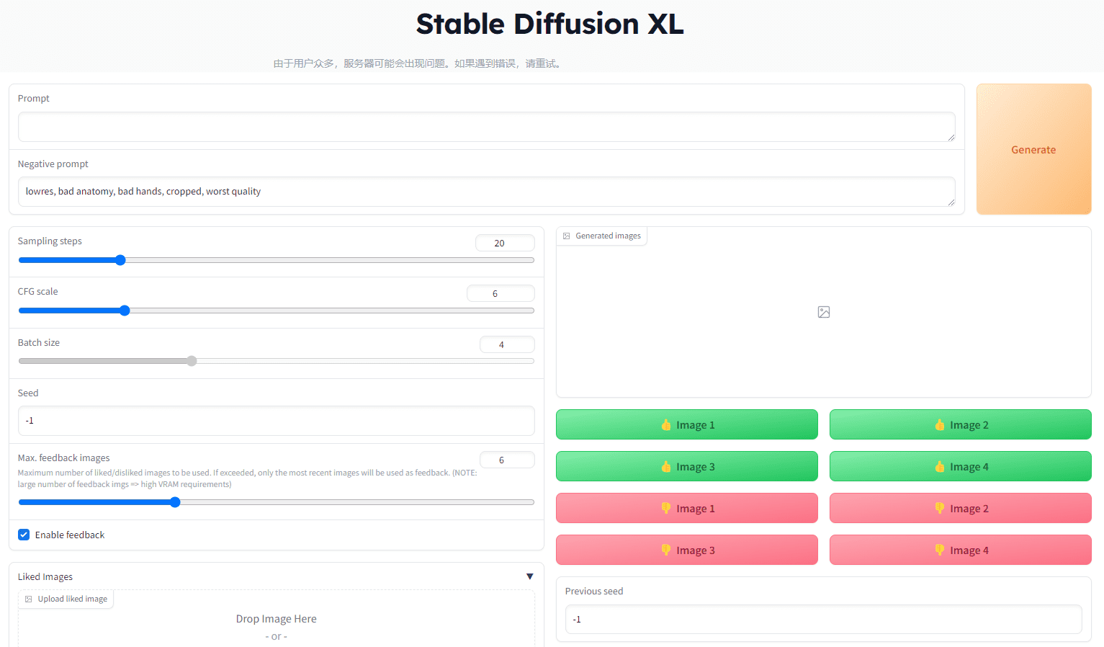1104x647 pixels.
Task: Click the Negative prompt corner grip
Action: point(951,202)
